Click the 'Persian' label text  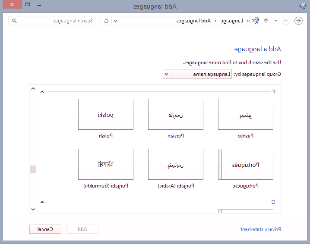coord(176,136)
